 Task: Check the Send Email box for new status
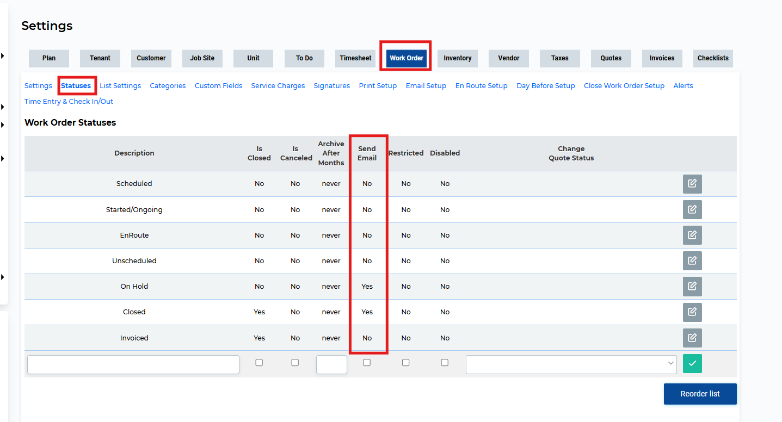coord(367,363)
